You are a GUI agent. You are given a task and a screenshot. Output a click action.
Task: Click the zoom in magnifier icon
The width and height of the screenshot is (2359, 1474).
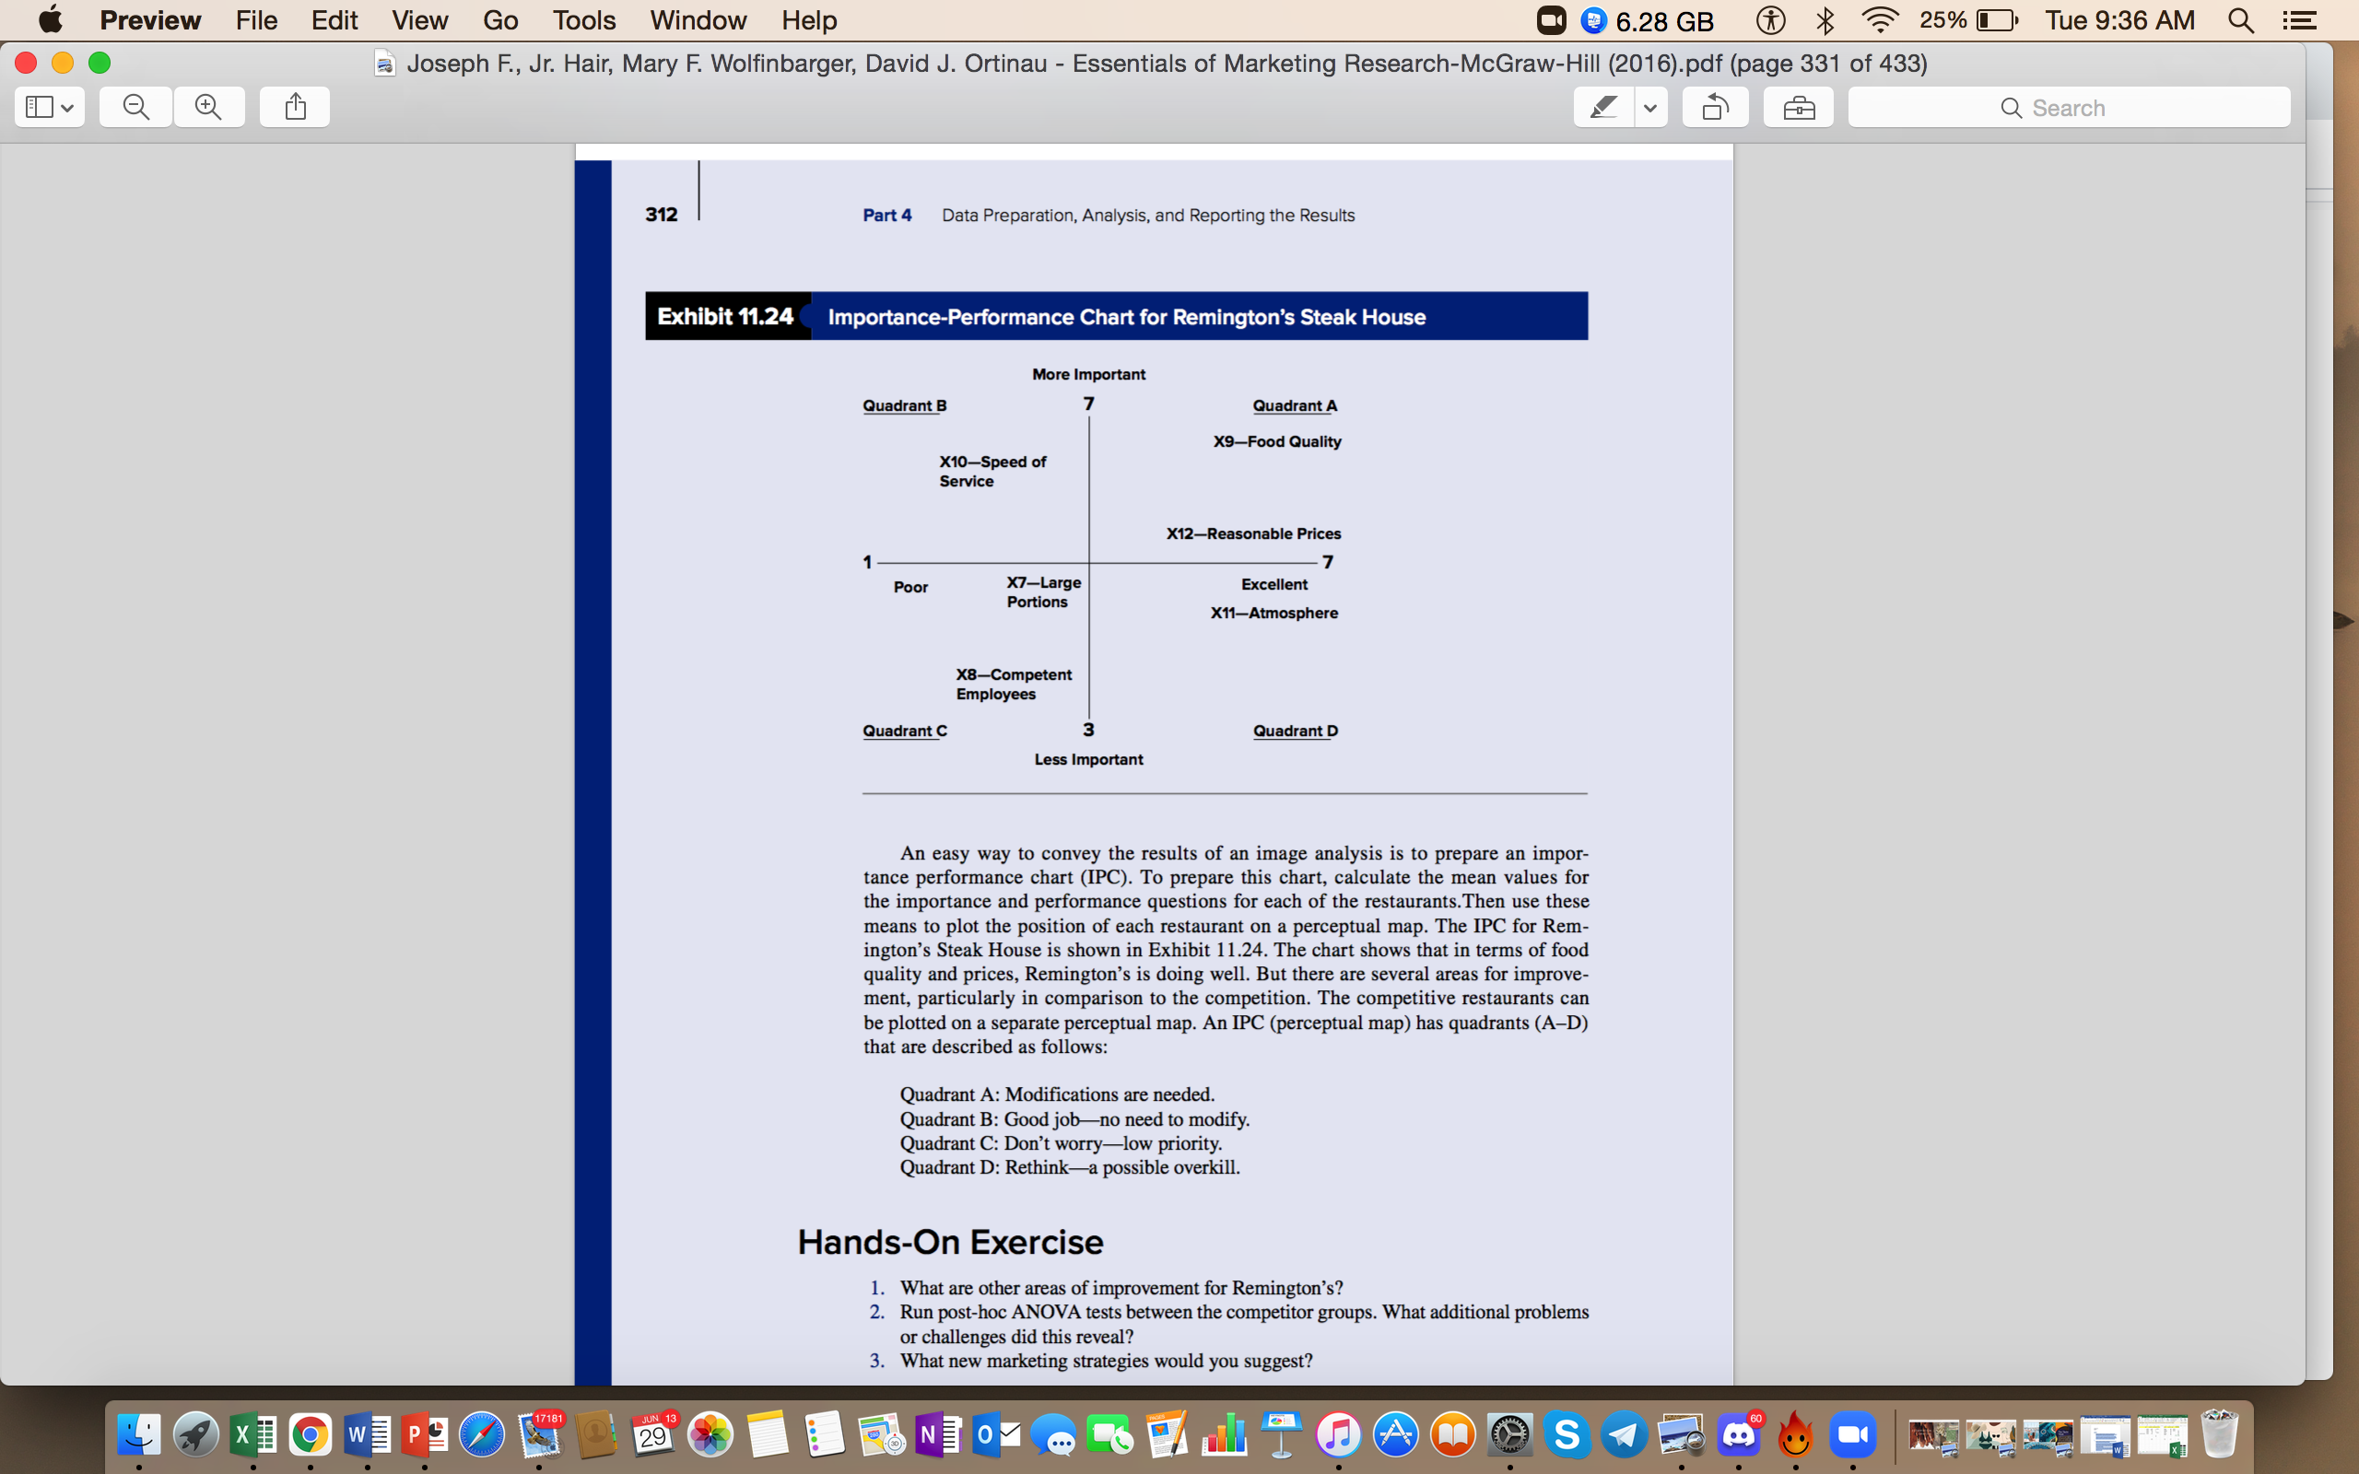[x=205, y=105]
